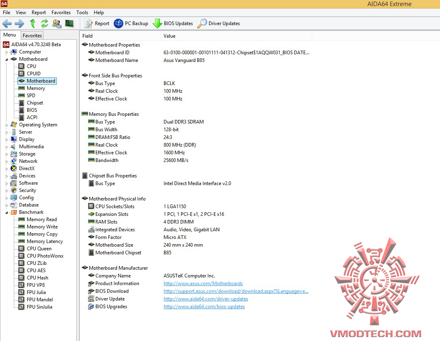Select FPU Mandel benchmark
Image resolution: width=440 pixels, height=341 pixels.
click(39, 300)
